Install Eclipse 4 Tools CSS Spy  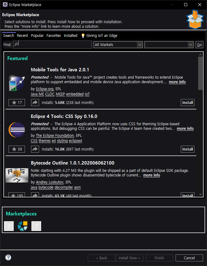pos(187,149)
